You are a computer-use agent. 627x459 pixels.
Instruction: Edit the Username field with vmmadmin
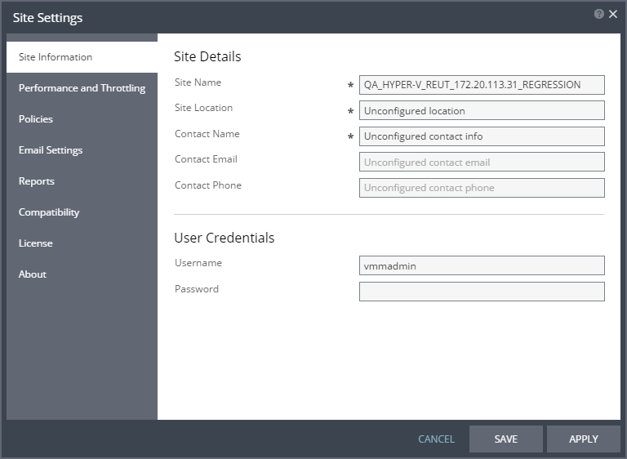click(482, 265)
